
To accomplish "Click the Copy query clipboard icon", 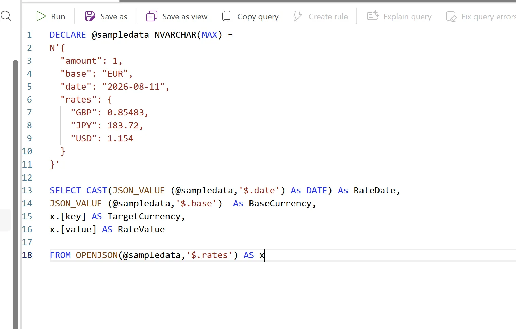I will (226, 16).
